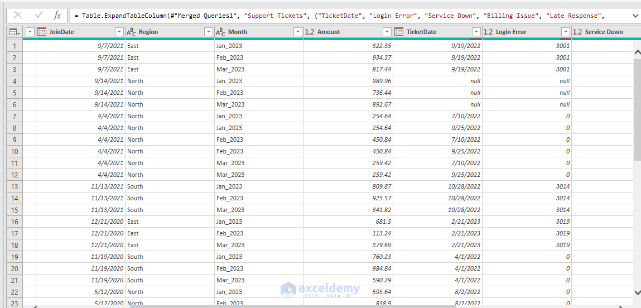641x308 pixels.
Task: Select row number 13
Action: tap(15, 186)
